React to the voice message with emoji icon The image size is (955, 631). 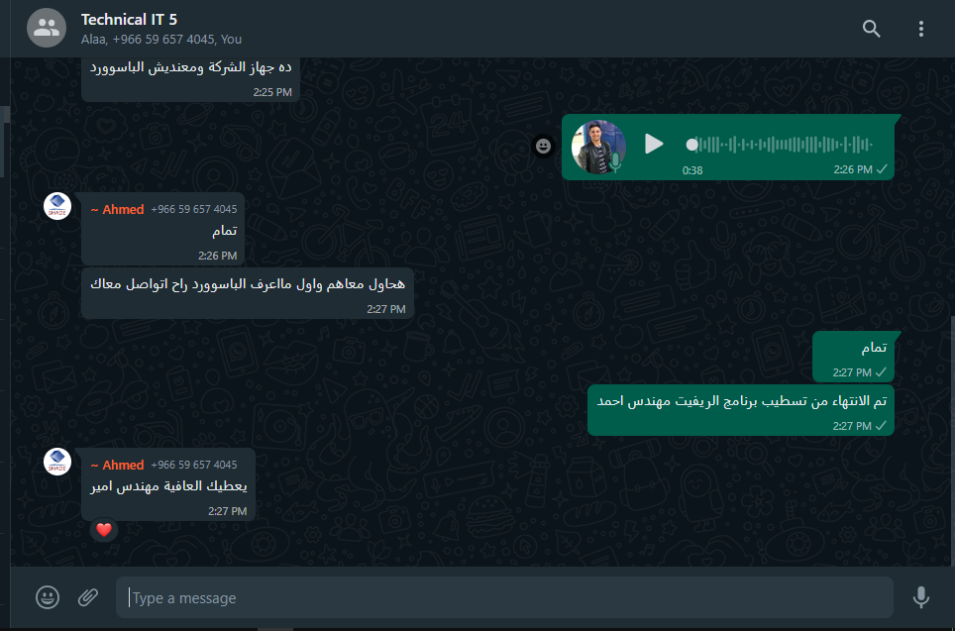pyautogui.click(x=543, y=146)
